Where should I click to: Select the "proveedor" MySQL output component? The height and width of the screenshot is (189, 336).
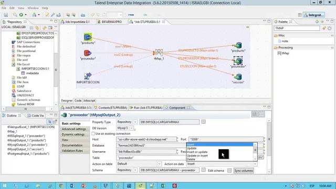tap(238, 61)
